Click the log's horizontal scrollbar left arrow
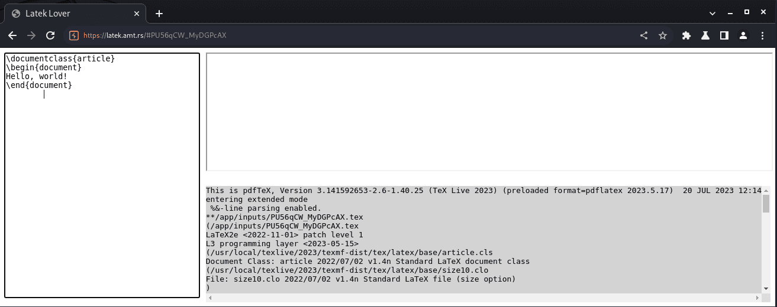 pyautogui.click(x=209, y=298)
